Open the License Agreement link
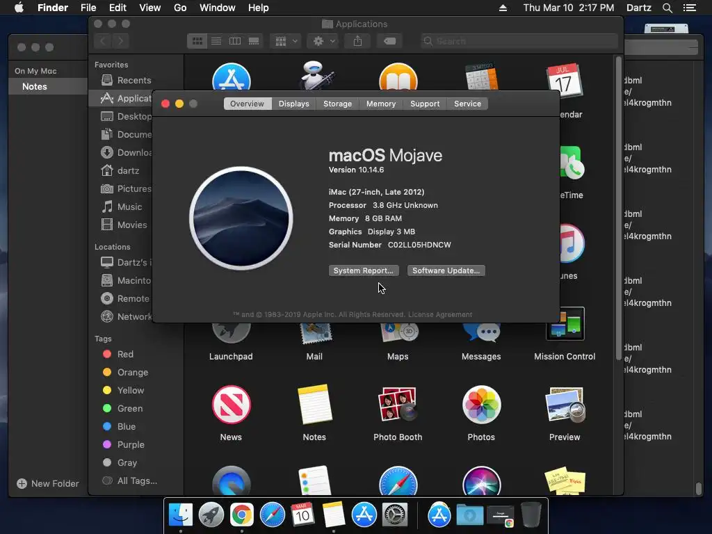The height and width of the screenshot is (534, 712). (440, 314)
